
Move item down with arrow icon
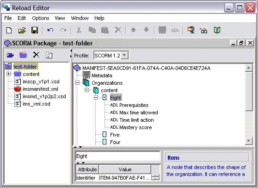[x=146, y=30]
